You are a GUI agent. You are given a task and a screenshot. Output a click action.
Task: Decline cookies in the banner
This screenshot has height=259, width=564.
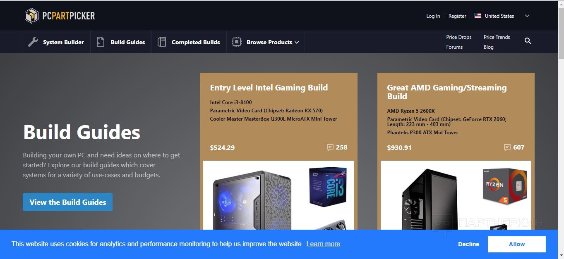click(468, 244)
